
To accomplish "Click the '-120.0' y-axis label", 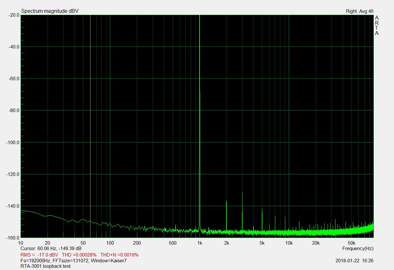I will [13, 174].
